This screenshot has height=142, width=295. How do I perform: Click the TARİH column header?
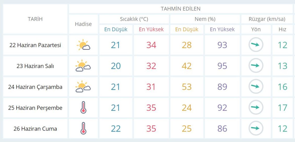[35, 19]
